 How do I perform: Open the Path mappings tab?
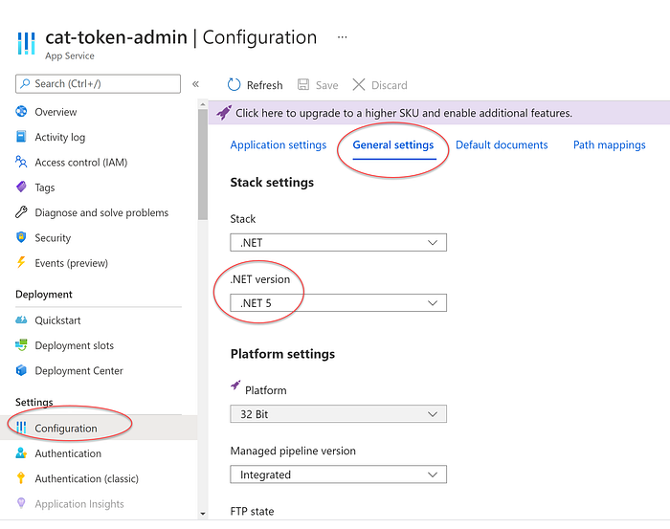609,145
